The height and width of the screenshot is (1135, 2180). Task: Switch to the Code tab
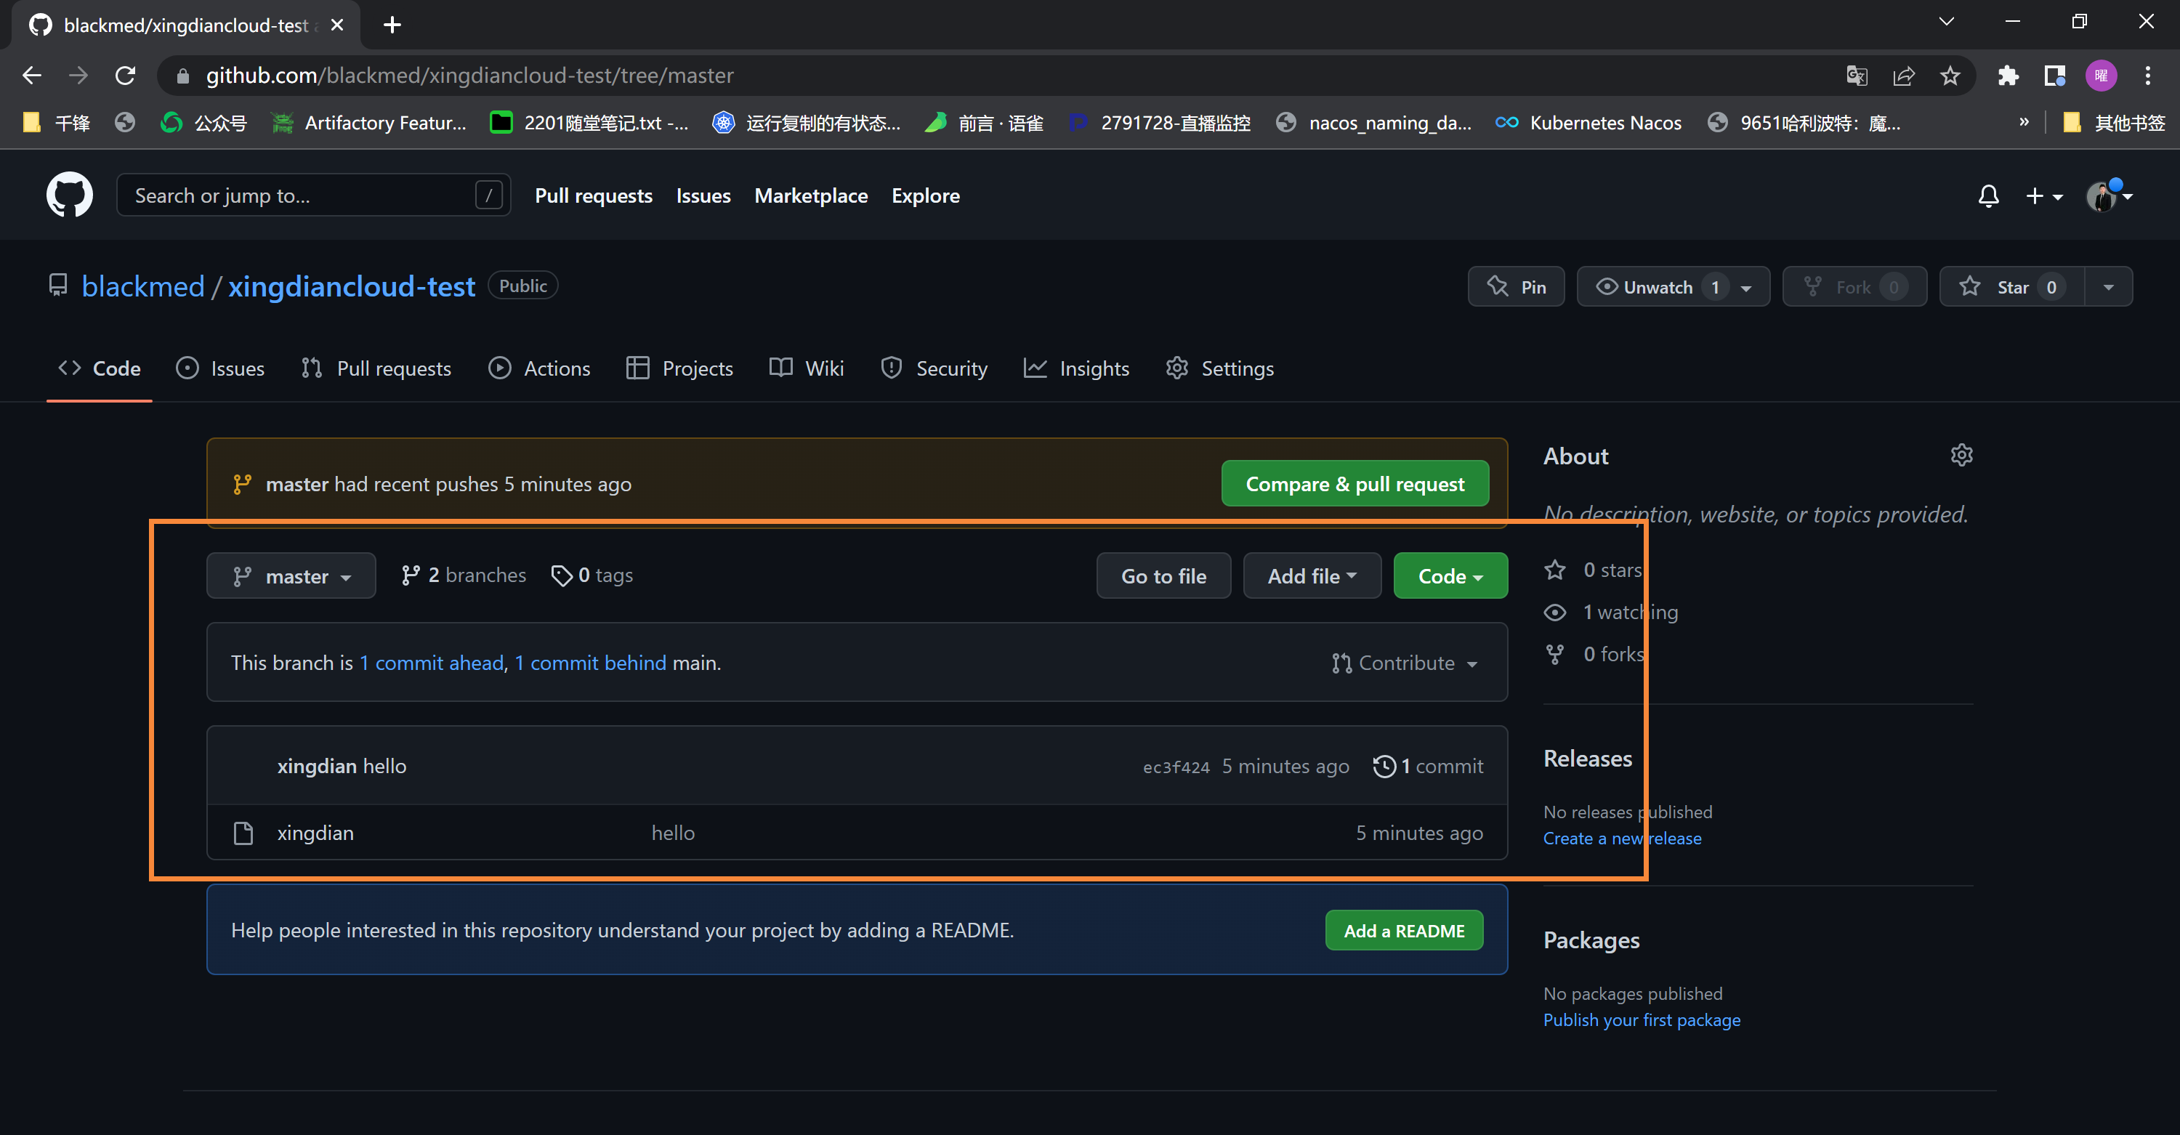click(99, 368)
